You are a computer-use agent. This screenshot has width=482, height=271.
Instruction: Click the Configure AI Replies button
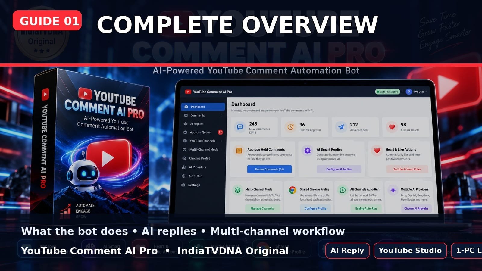click(x=339, y=169)
